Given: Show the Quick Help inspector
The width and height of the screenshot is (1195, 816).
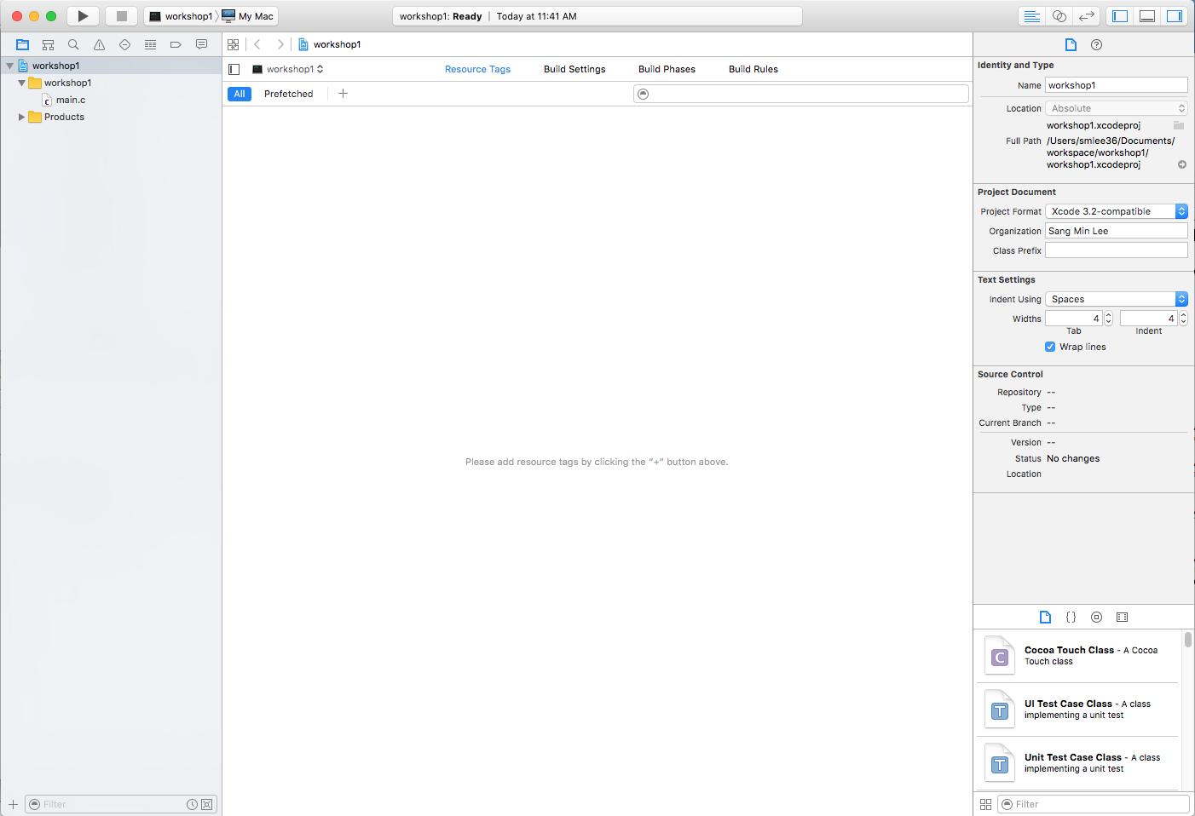Looking at the screenshot, I should pos(1097,44).
